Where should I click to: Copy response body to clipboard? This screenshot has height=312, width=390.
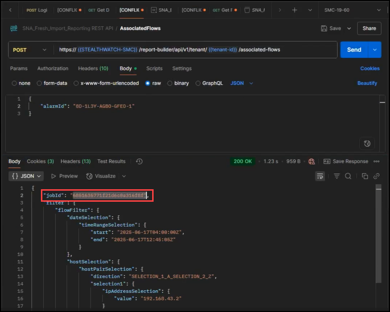(364, 176)
